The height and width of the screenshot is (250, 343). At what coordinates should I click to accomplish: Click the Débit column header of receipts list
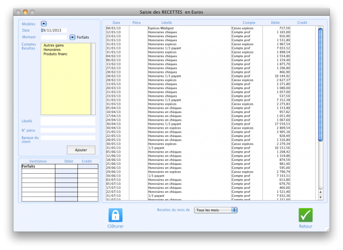point(275,23)
